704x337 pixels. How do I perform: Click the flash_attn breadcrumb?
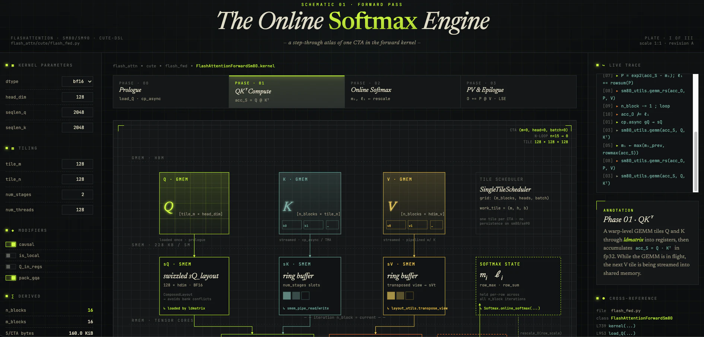(x=125, y=66)
